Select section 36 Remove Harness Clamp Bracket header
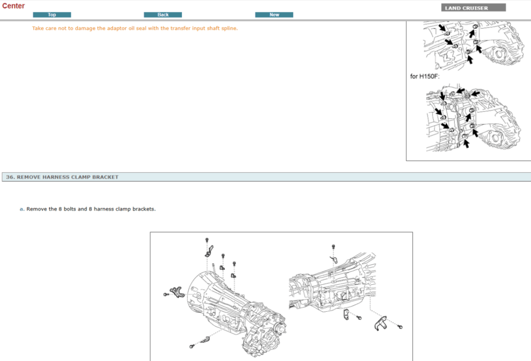This screenshot has width=531, height=361. (x=62, y=177)
